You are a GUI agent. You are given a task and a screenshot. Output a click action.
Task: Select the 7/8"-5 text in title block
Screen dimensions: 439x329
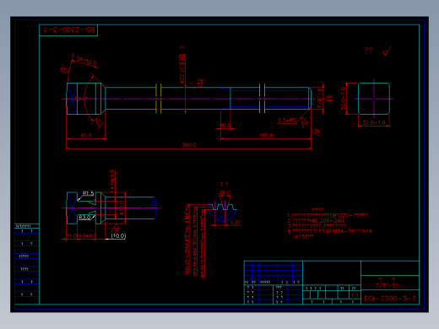[x=387, y=286]
